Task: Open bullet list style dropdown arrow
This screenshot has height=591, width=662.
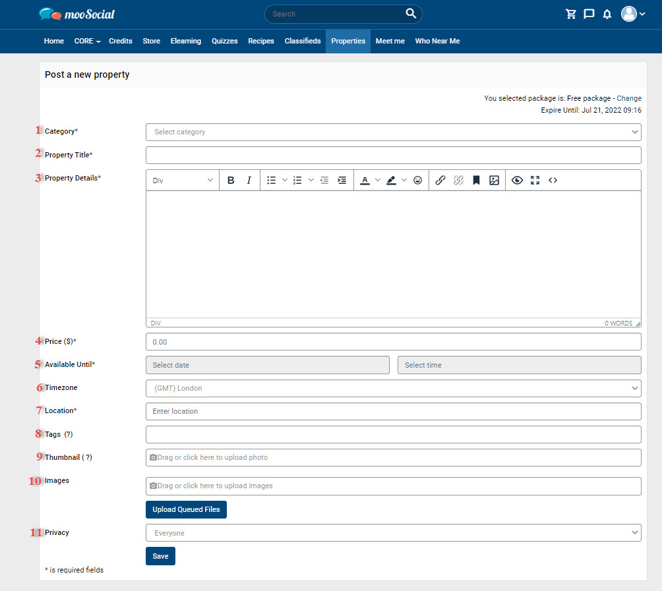Action: tap(285, 180)
